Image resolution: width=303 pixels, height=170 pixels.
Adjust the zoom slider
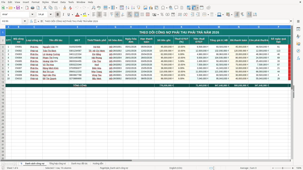pos(283,168)
